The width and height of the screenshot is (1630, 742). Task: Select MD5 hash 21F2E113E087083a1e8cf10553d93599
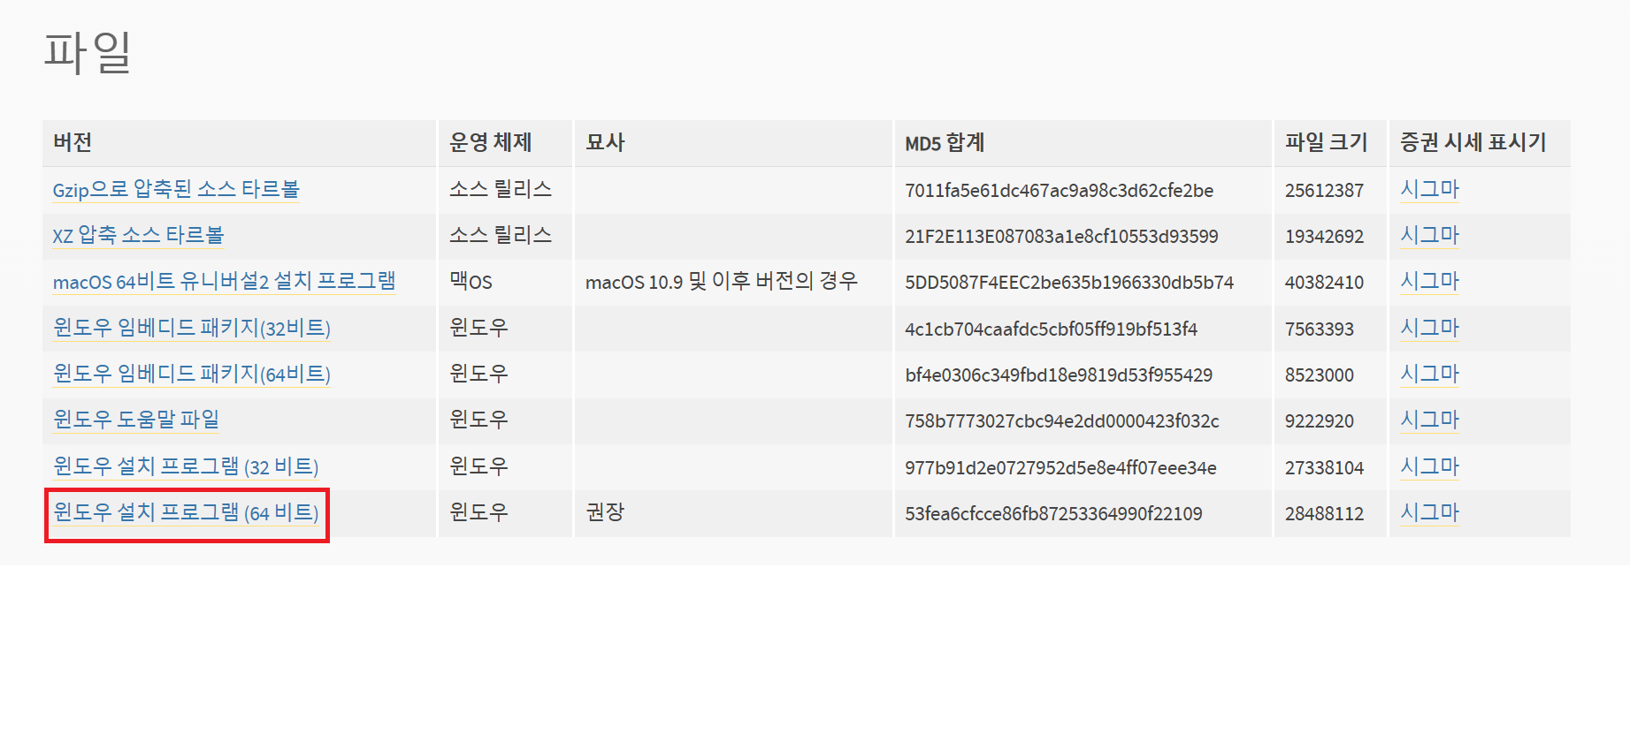1061,237
